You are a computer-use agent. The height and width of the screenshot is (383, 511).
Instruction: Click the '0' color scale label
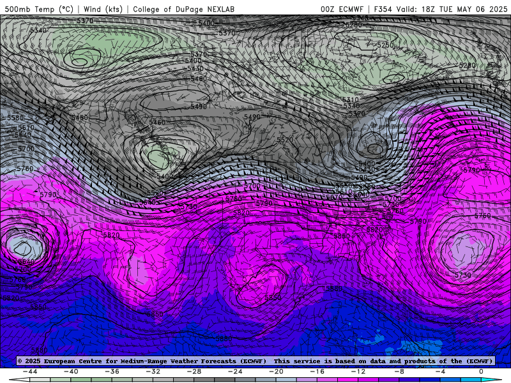pos(481,372)
